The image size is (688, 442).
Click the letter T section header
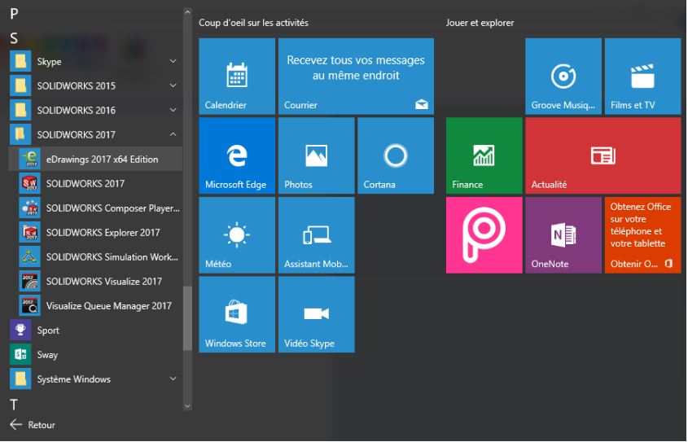pos(14,405)
